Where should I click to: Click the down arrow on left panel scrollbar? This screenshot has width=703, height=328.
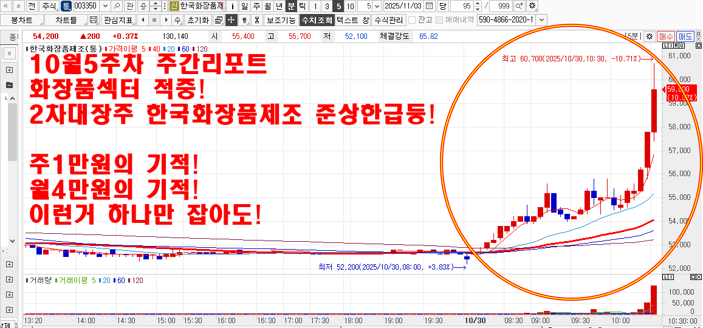click(x=12, y=241)
